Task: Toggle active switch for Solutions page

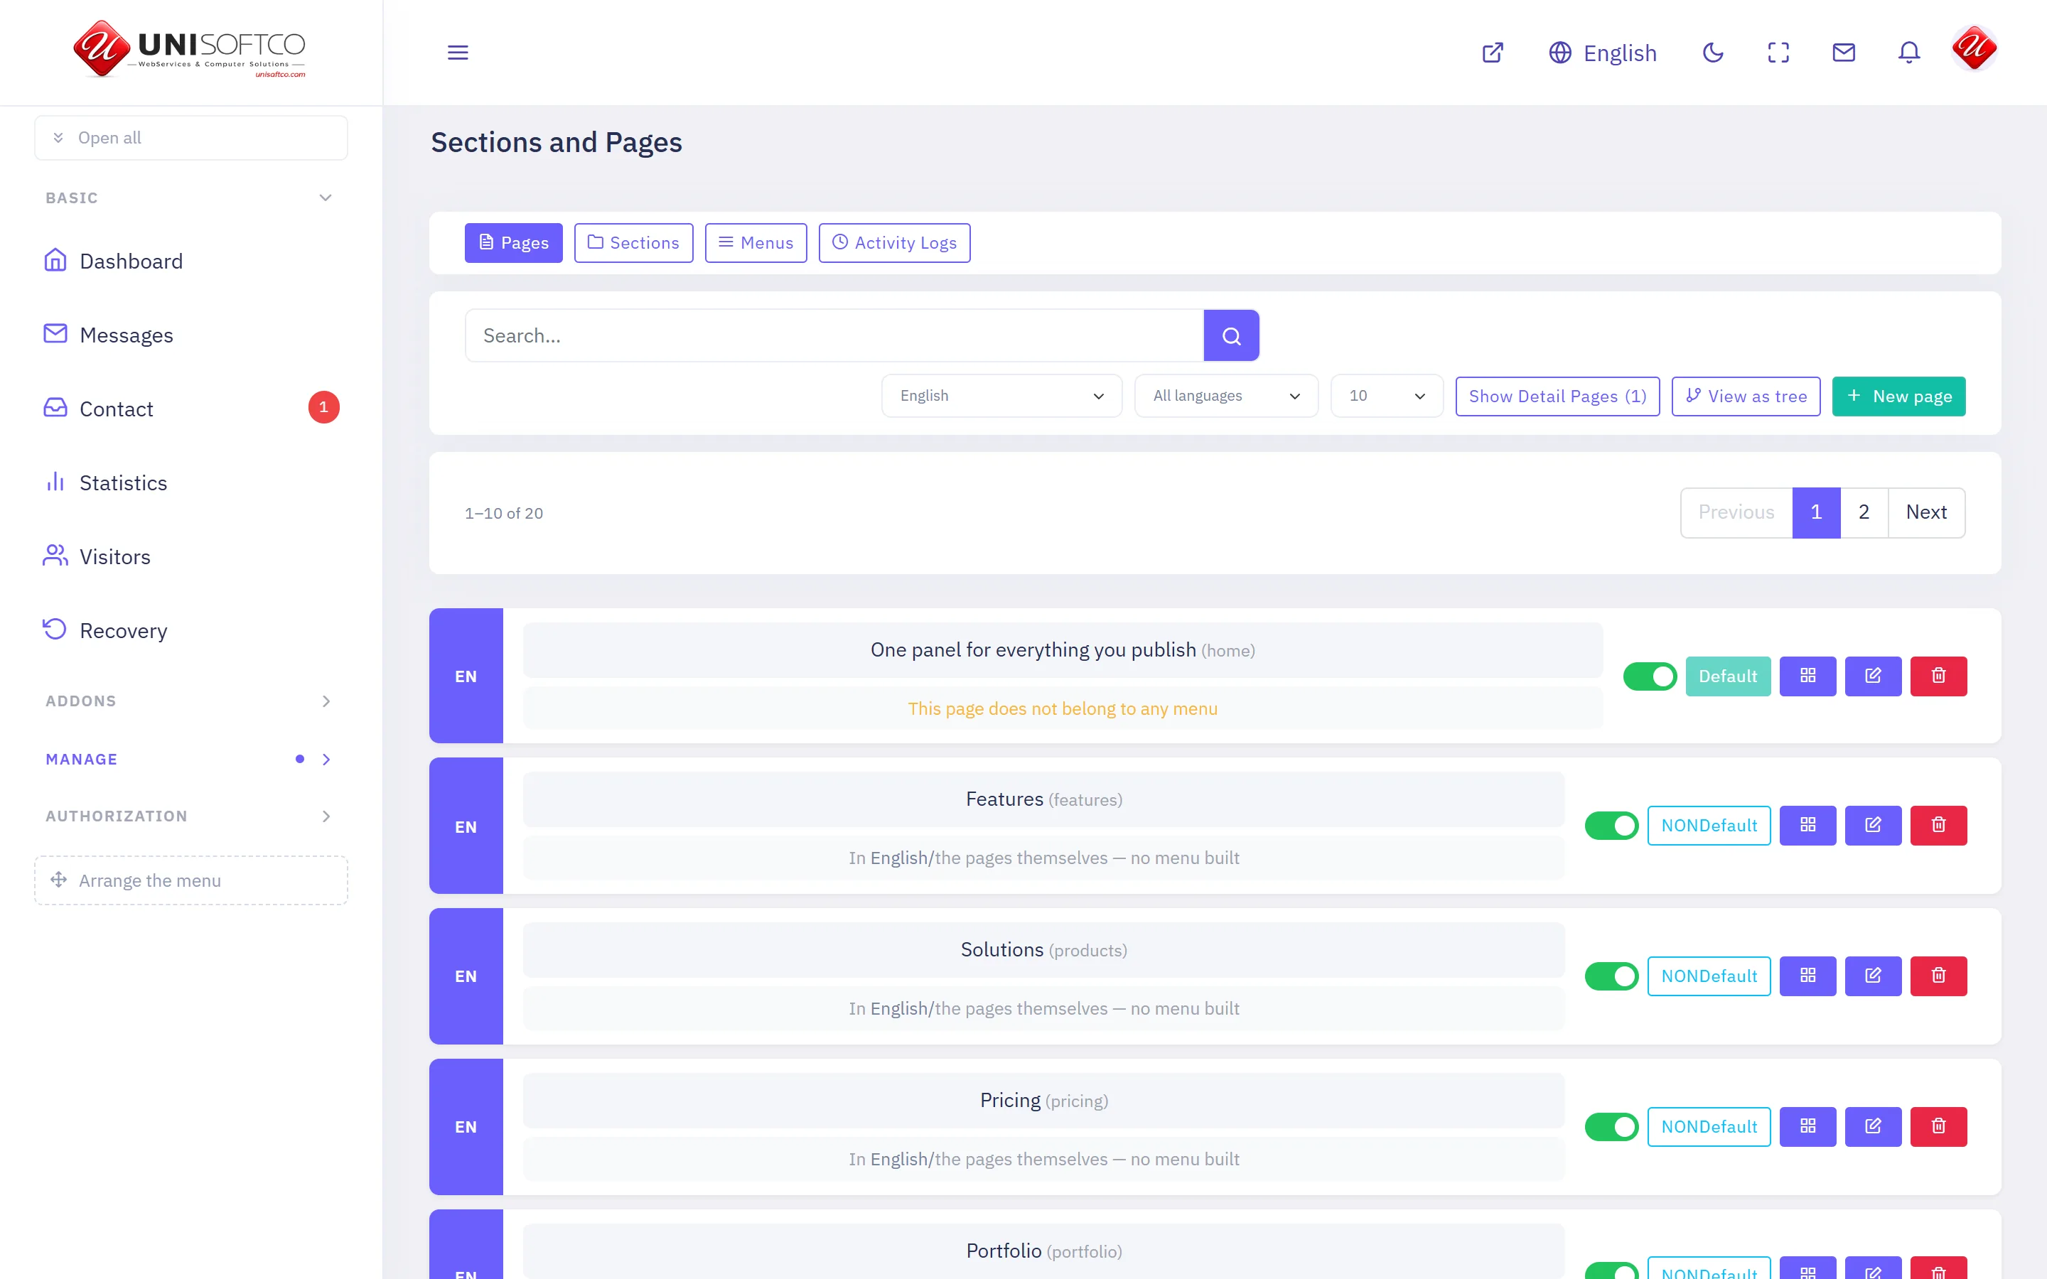Action: [1611, 976]
